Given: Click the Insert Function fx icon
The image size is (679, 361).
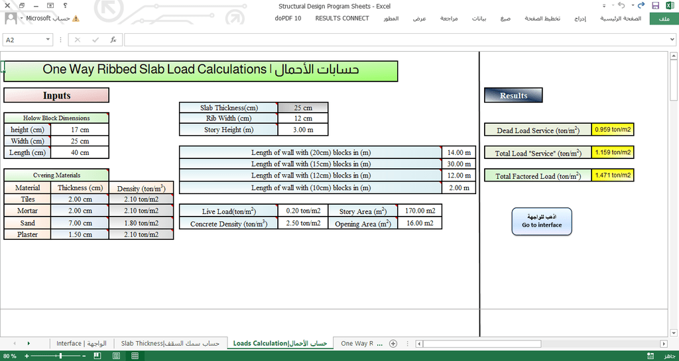Looking at the screenshot, I should point(113,40).
